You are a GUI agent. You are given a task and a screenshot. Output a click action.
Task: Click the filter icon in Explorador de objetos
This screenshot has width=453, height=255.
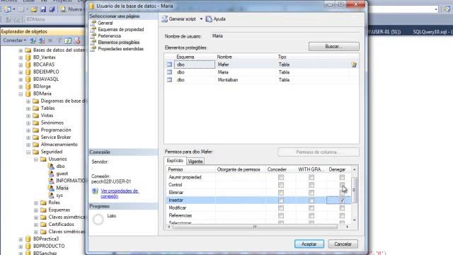click(x=59, y=40)
